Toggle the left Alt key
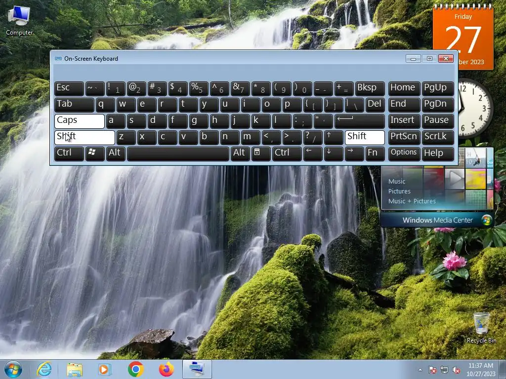Image resolution: width=506 pixels, height=379 pixels. 116,153
